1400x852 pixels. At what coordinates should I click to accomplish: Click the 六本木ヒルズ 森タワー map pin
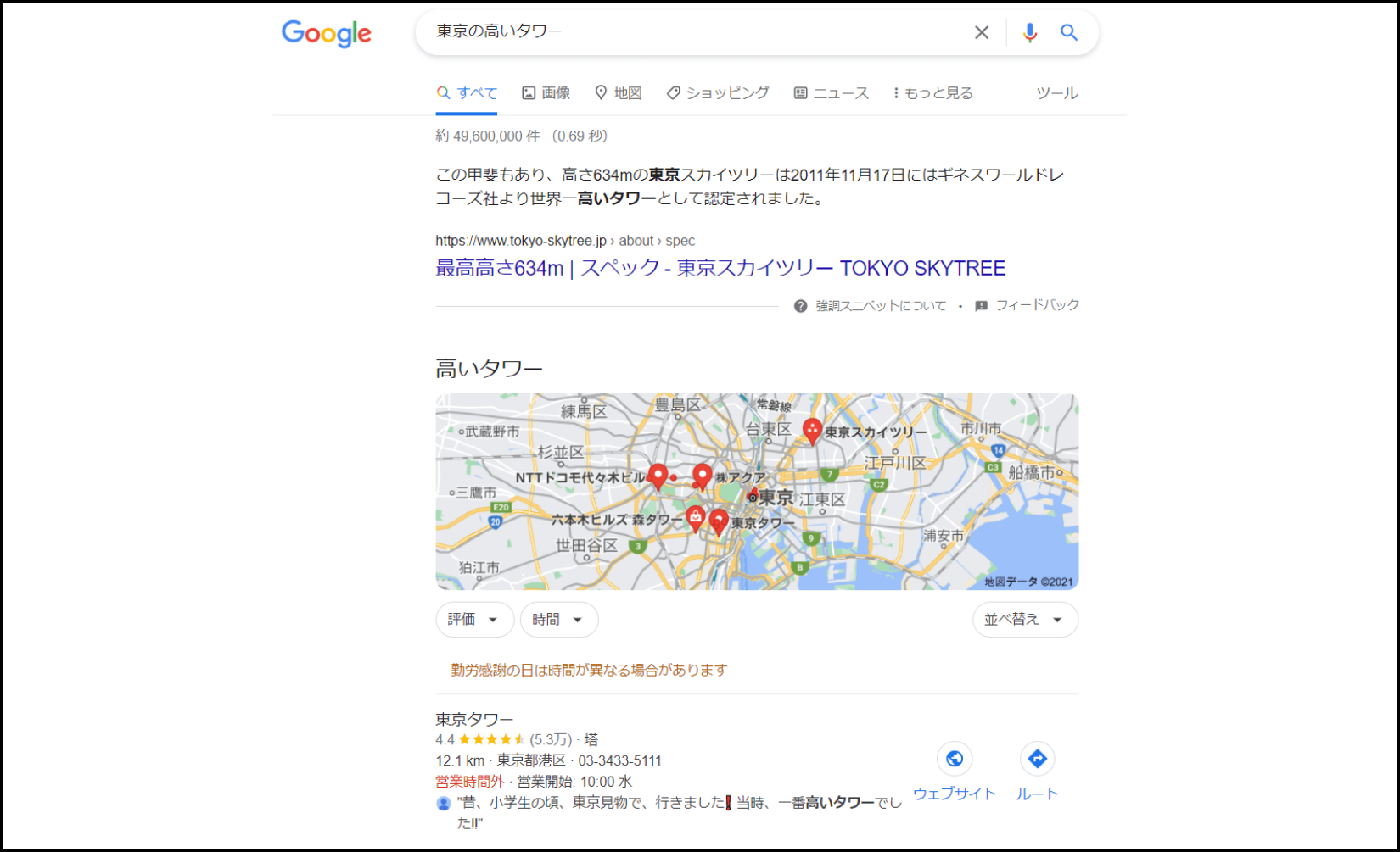(x=695, y=518)
